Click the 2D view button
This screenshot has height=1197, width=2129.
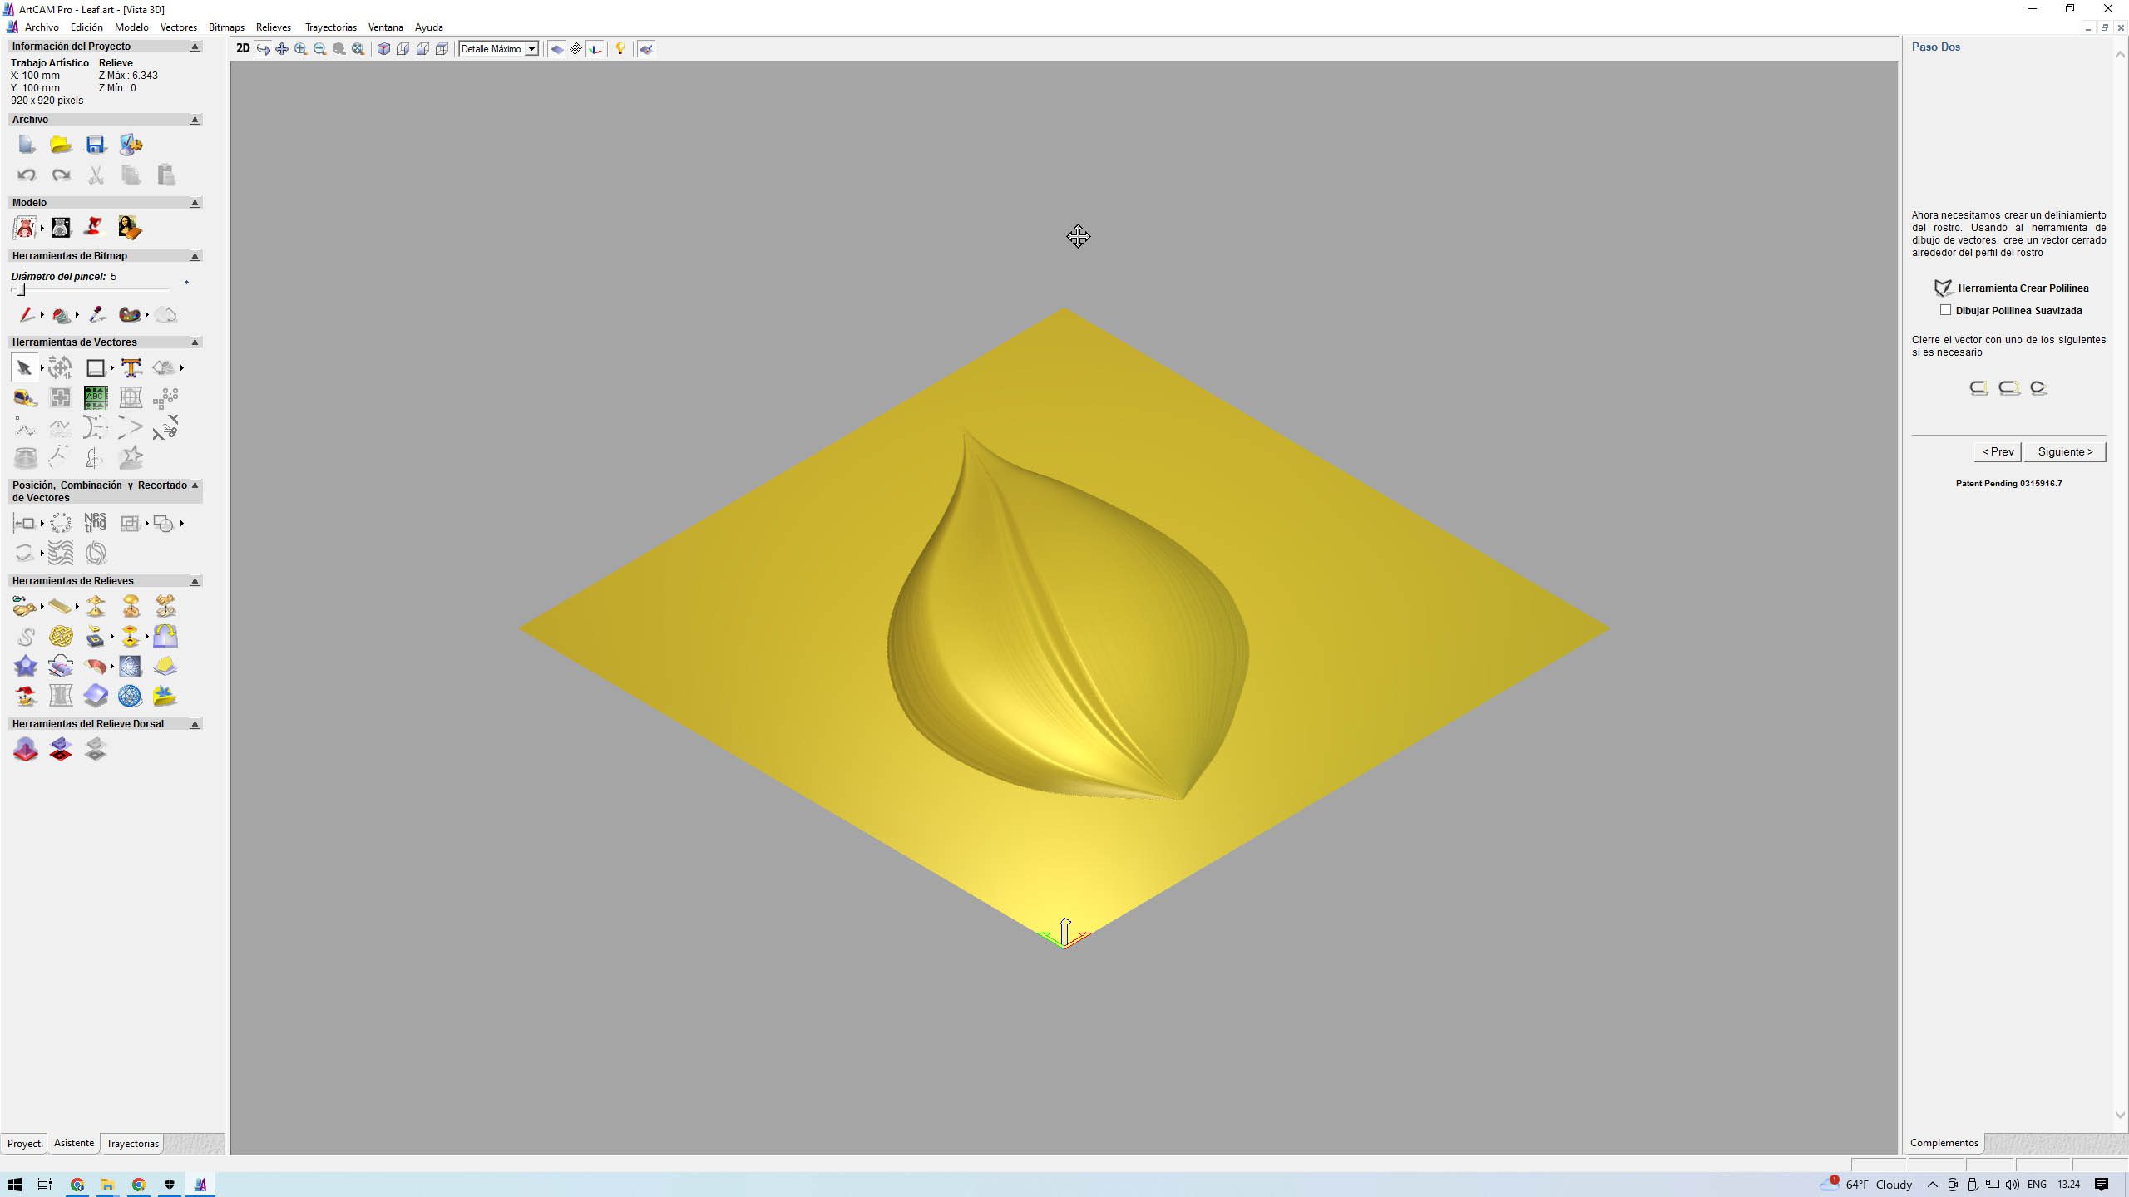coord(242,49)
